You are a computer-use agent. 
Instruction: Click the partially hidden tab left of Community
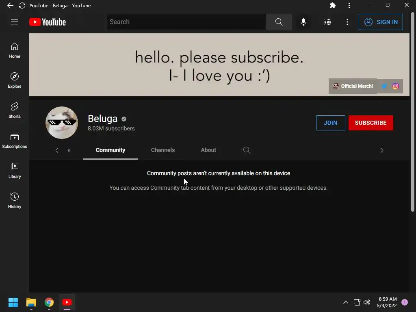click(69, 150)
